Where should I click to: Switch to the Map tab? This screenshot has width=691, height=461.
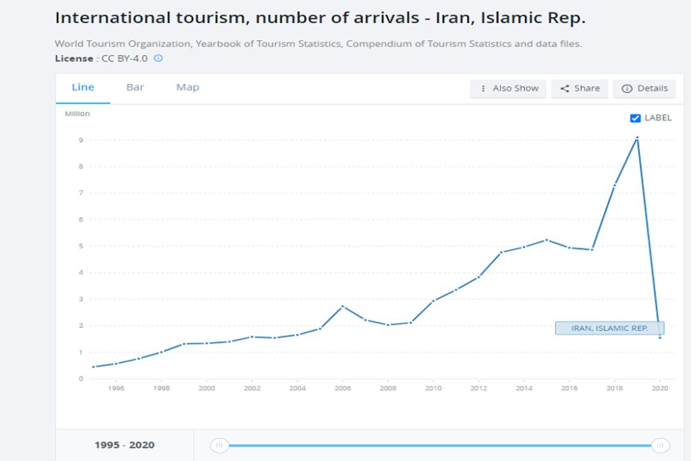click(x=187, y=87)
